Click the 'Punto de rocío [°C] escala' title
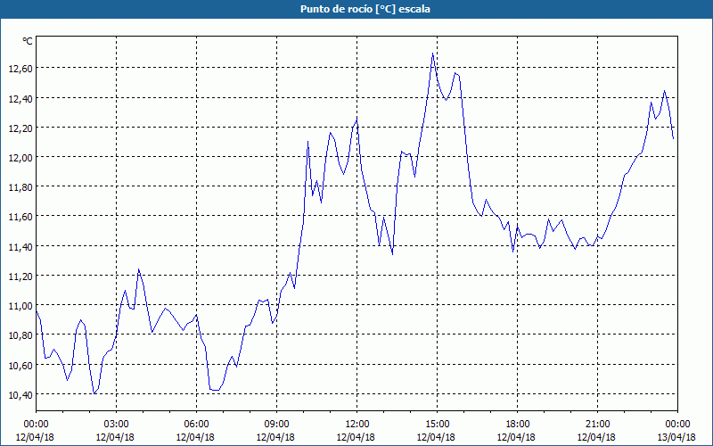This screenshot has height=446, width=713. [x=365, y=9]
